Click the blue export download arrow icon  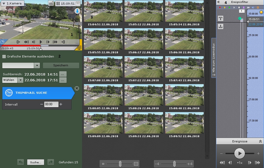[x=77, y=11]
